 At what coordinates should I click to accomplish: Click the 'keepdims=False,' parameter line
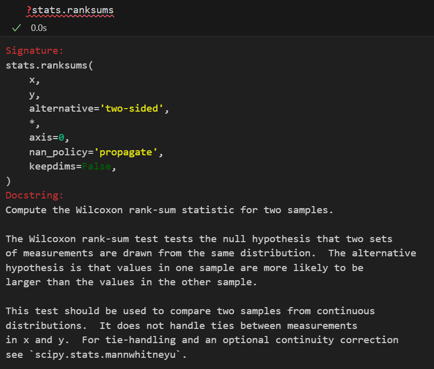[73, 166]
